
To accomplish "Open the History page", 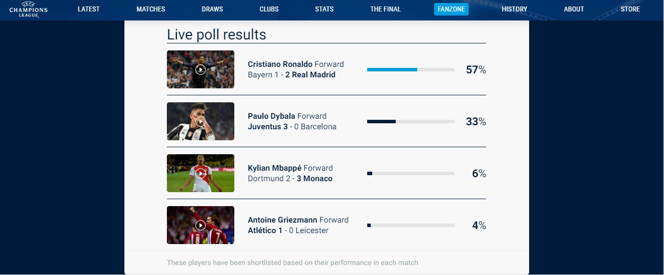I will tap(514, 9).
